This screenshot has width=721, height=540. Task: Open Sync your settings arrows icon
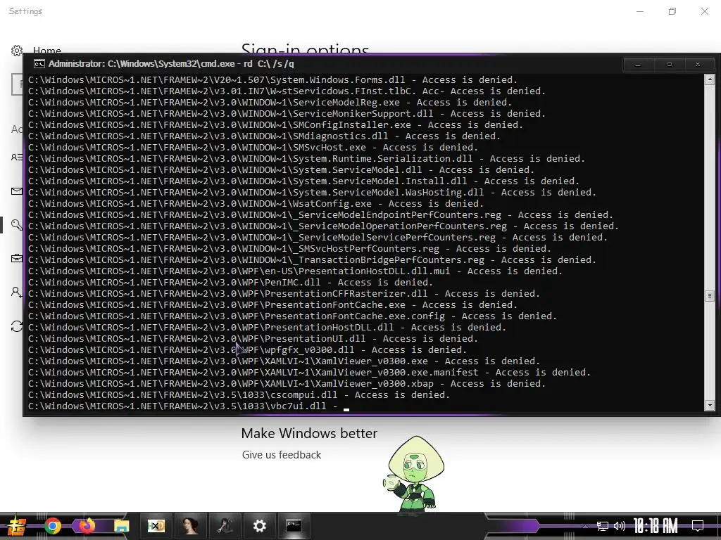coord(17,326)
